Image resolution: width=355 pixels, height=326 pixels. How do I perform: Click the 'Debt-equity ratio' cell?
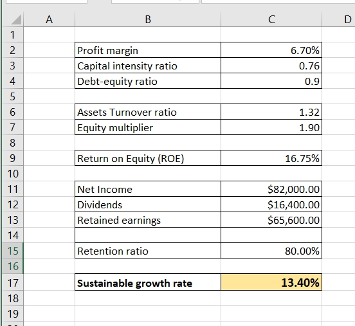pyautogui.click(x=148, y=81)
